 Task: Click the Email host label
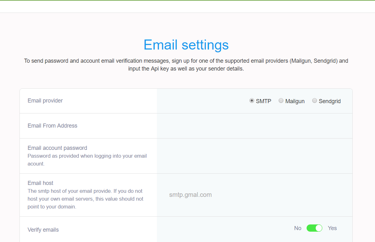click(x=40, y=183)
